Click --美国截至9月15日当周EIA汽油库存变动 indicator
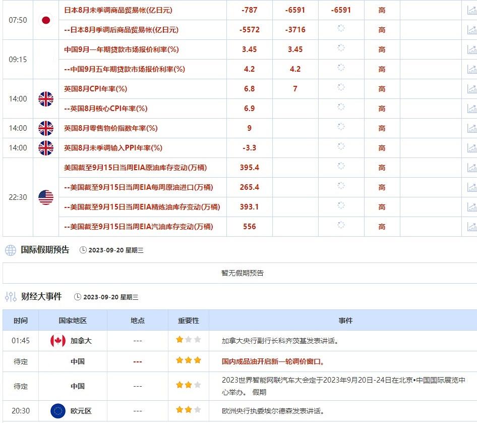The image size is (477, 423). click(x=139, y=227)
